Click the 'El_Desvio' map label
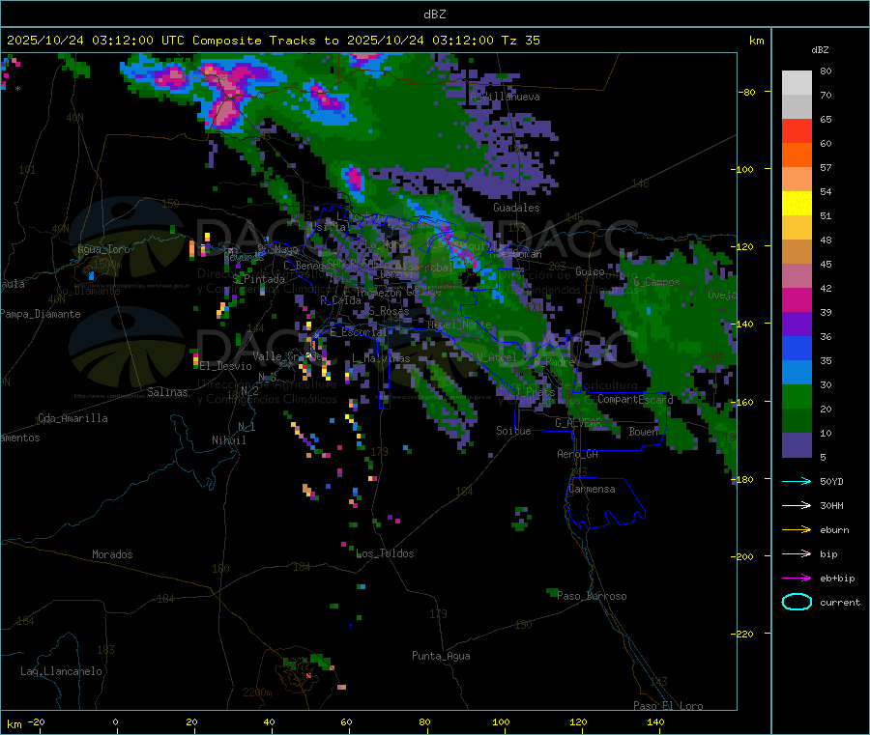This screenshot has height=735, width=870. tap(226, 366)
